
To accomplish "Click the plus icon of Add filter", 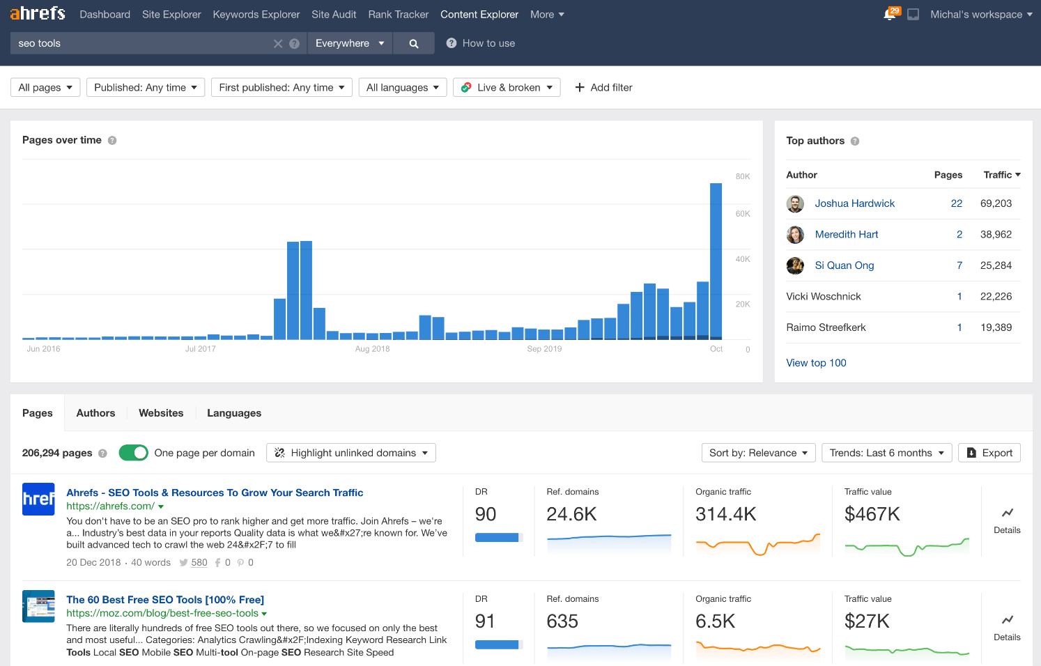I will [x=579, y=87].
